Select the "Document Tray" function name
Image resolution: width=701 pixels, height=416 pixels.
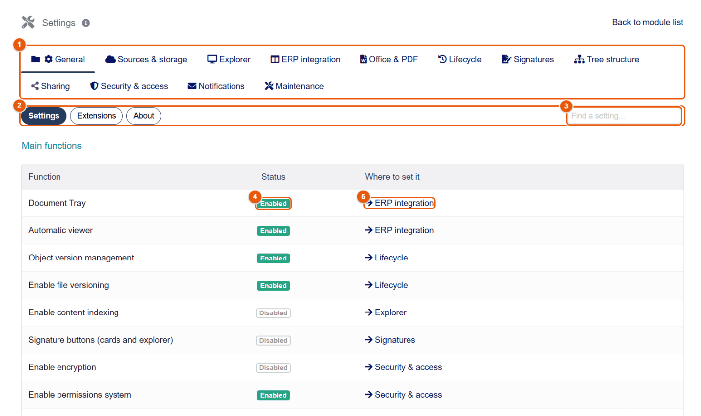tap(57, 203)
